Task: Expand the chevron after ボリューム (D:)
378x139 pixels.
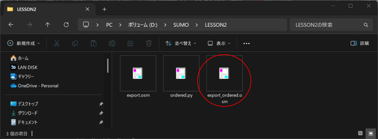Action: point(165,25)
